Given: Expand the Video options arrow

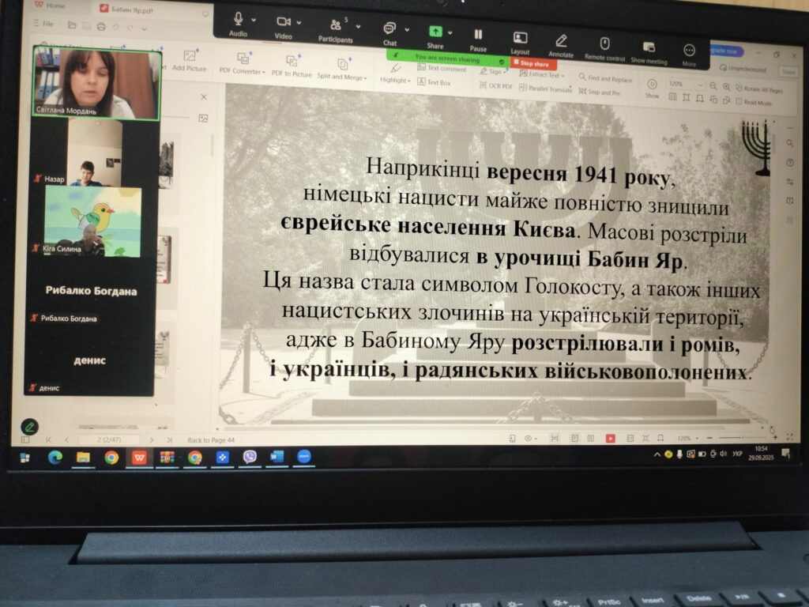Looking at the screenshot, I should (299, 23).
